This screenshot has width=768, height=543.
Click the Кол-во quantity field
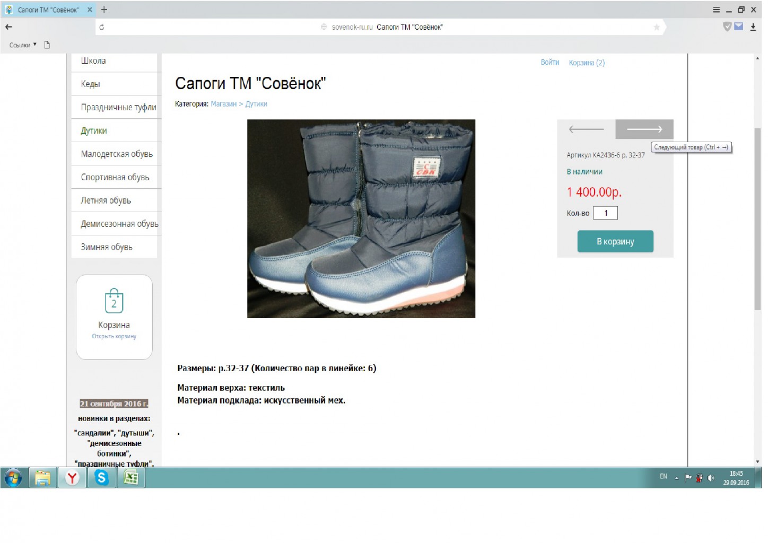pyautogui.click(x=605, y=213)
